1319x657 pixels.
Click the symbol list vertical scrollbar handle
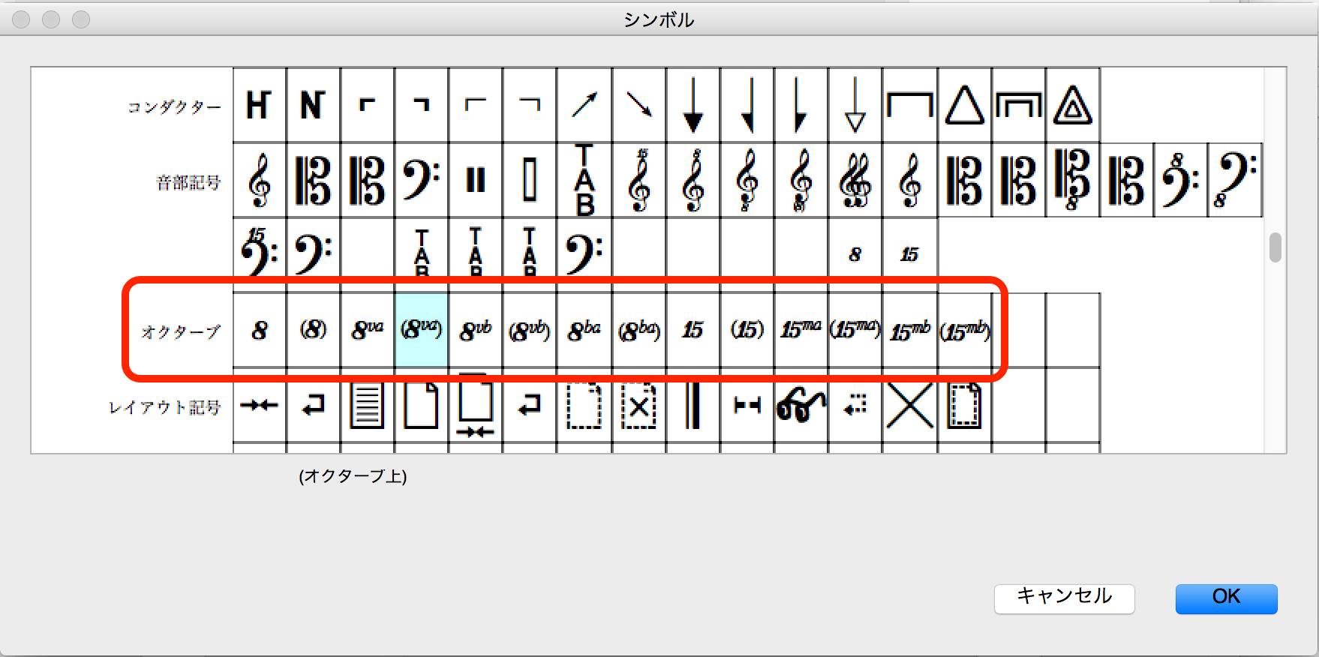point(1275,247)
